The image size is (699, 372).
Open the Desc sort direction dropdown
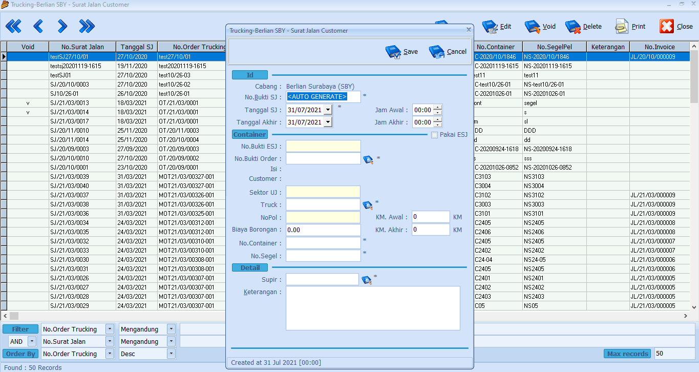[171, 354]
